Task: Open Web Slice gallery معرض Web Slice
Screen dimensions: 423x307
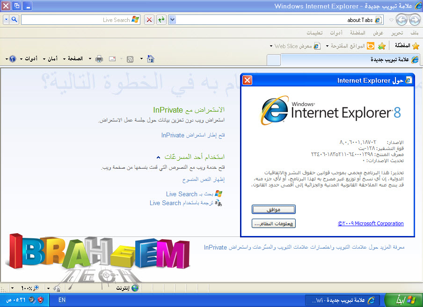Action: 295,46
